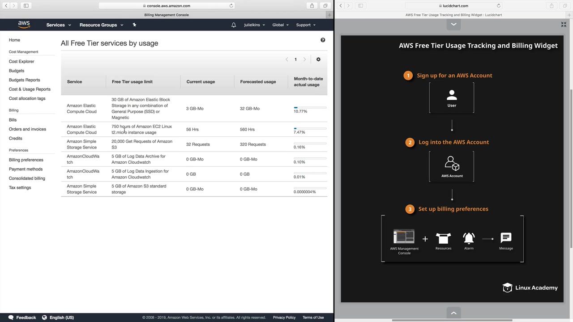The width and height of the screenshot is (573, 322).
Task: Open table settings gear icon
Action: click(x=318, y=59)
